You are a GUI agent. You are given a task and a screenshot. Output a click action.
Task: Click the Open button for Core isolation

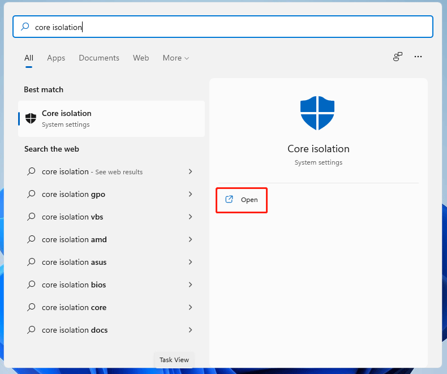tap(242, 200)
